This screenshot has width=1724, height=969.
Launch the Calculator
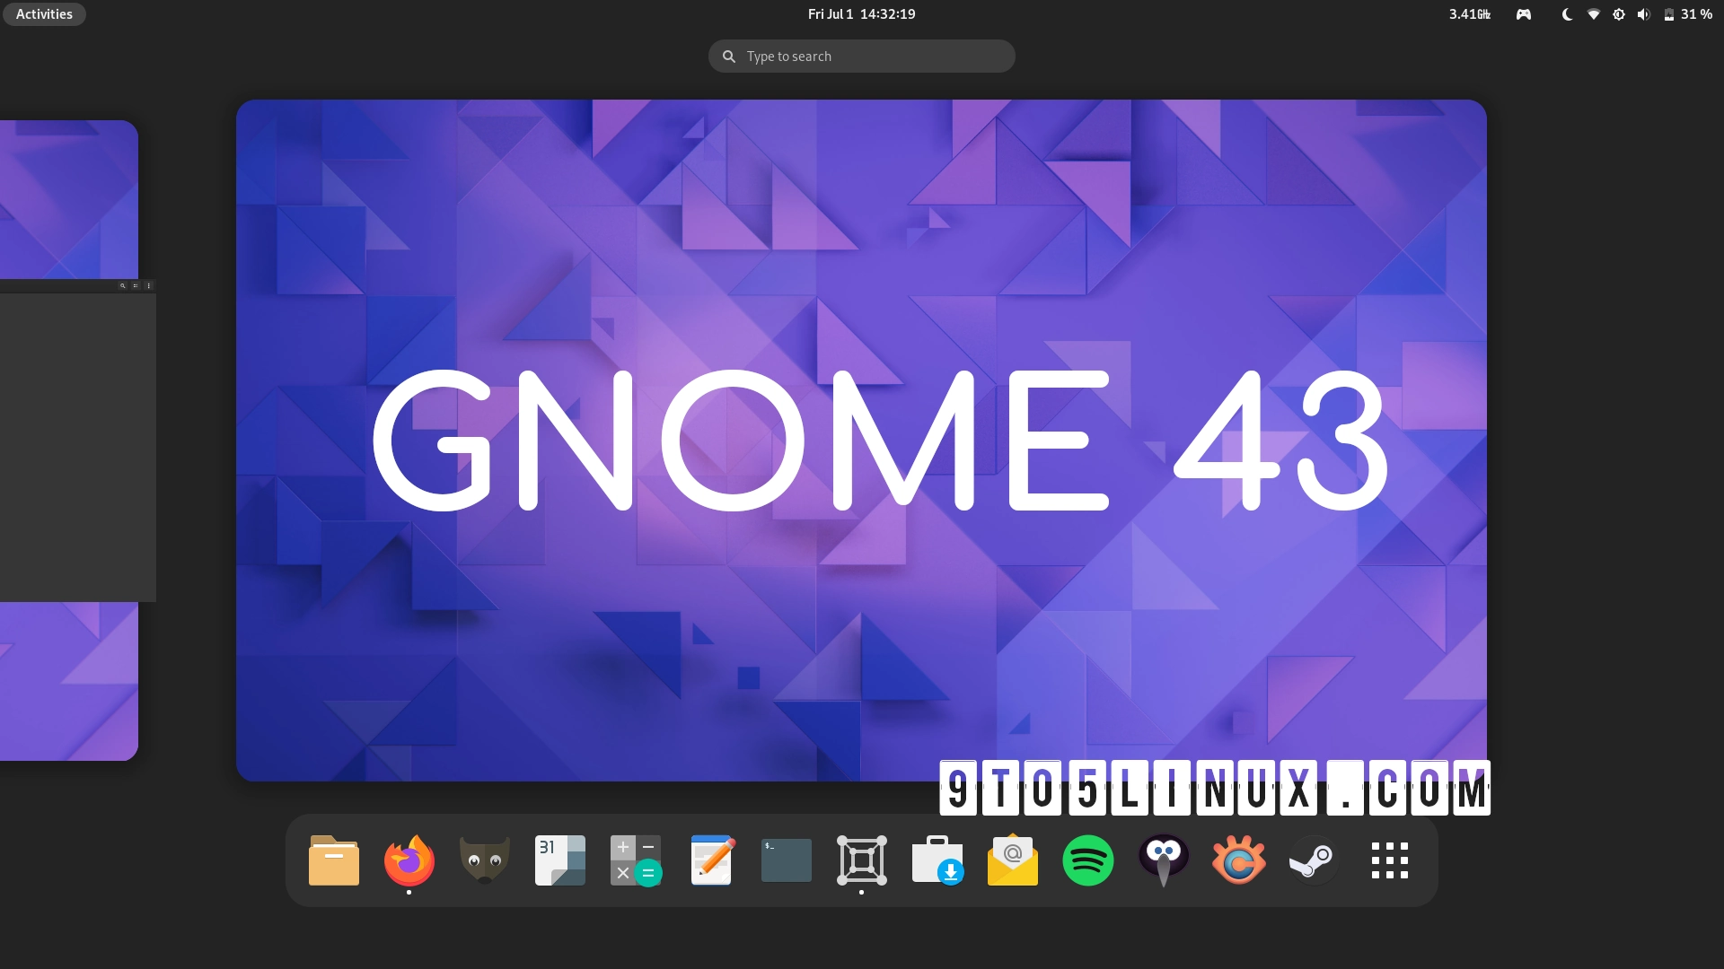635,860
